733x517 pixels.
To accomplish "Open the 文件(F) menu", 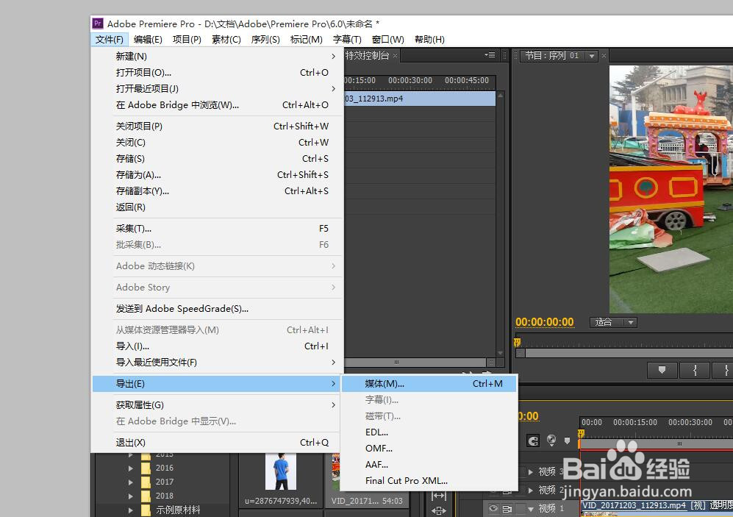I will 110,39.
